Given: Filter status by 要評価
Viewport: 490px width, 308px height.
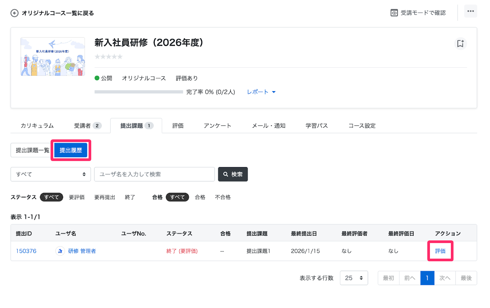Looking at the screenshot, I should [77, 197].
